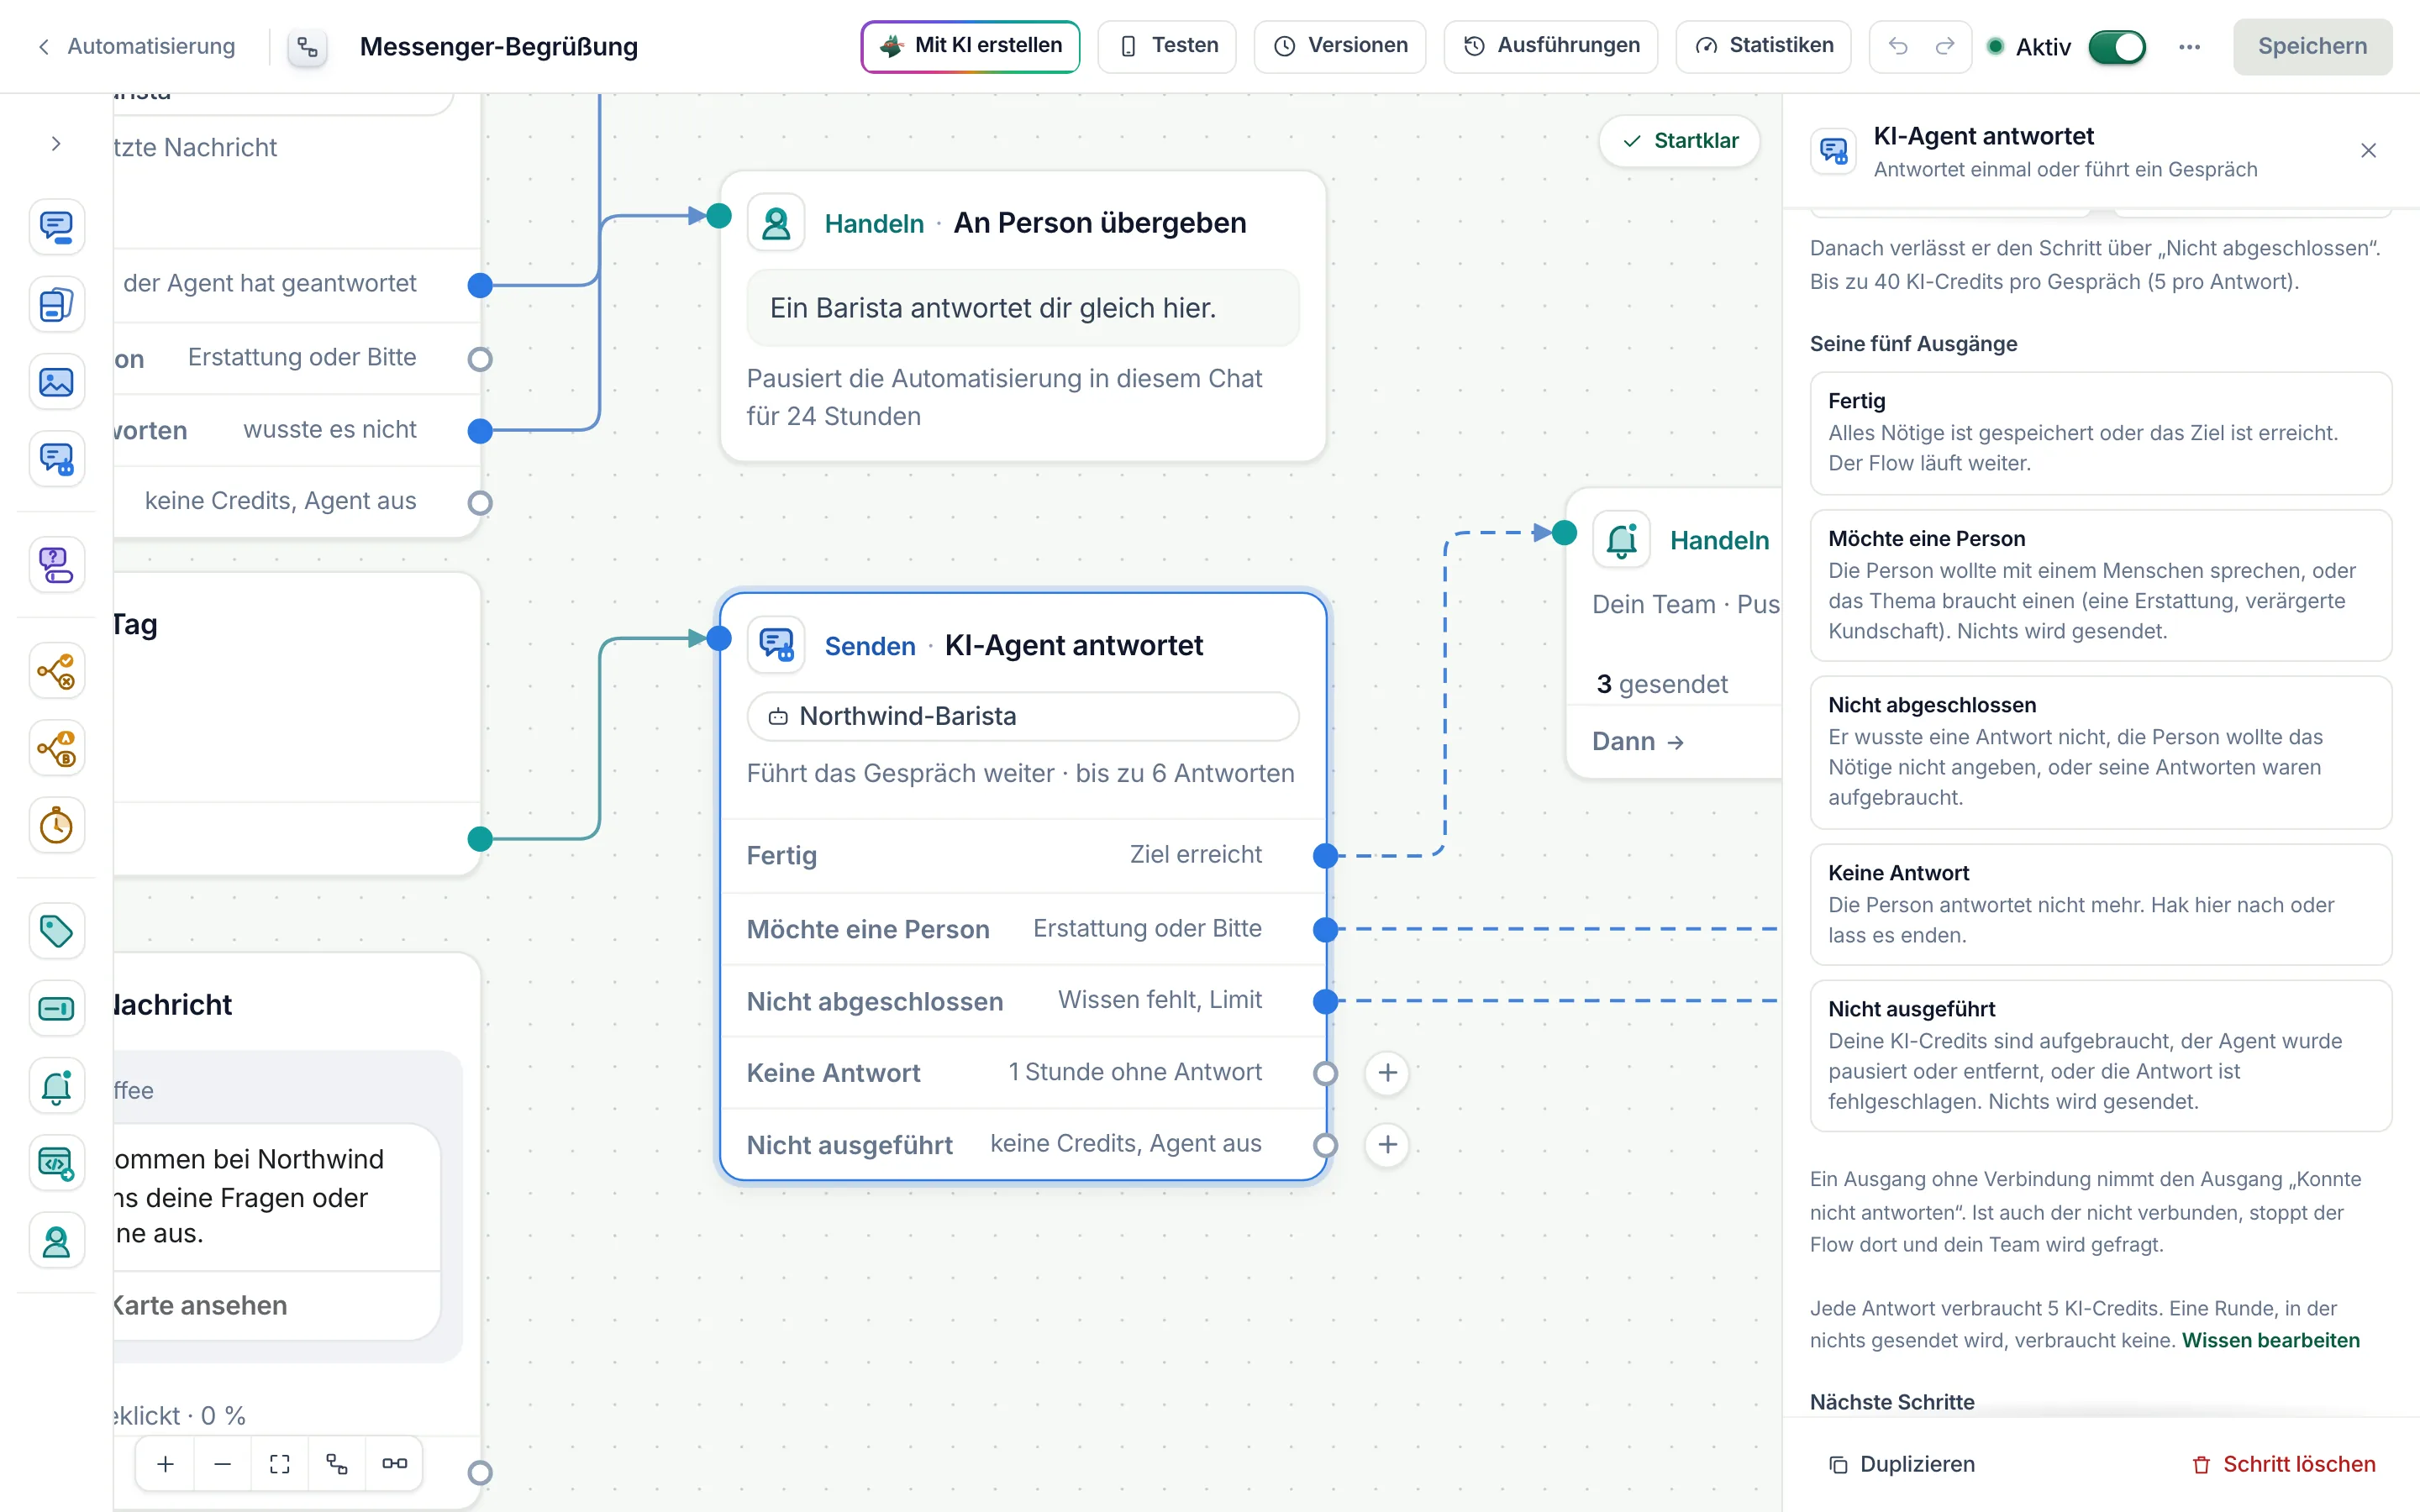
Task: Select the An Person übergeben node title
Action: (1100, 222)
